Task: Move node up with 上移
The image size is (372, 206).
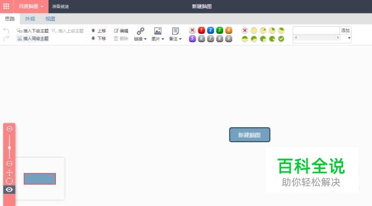Action: click(99, 31)
